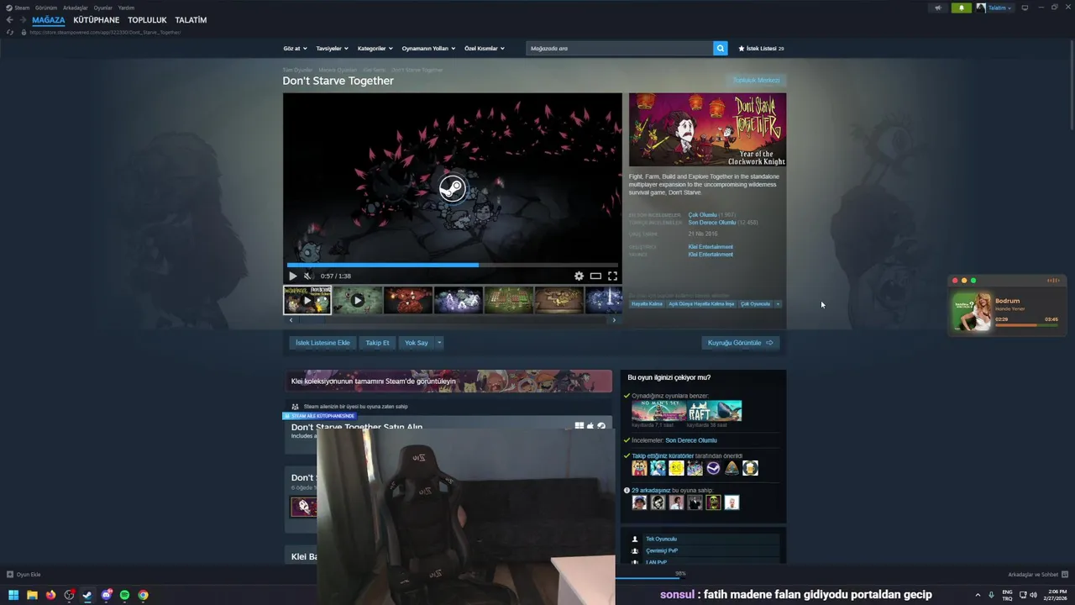Select the Açık Dünya Hayatta Kalma İnşa tag
1075x605 pixels.
tap(701, 304)
